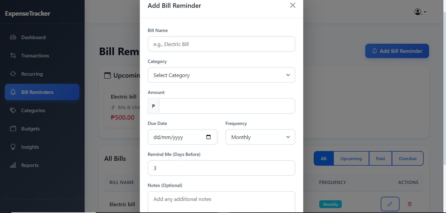The height and width of the screenshot is (213, 446).
Task: Click the Add Bill Reminder button
Action: [397, 51]
